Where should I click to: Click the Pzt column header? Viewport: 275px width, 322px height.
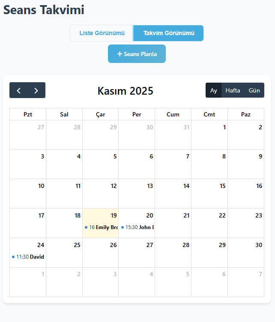tap(28, 114)
